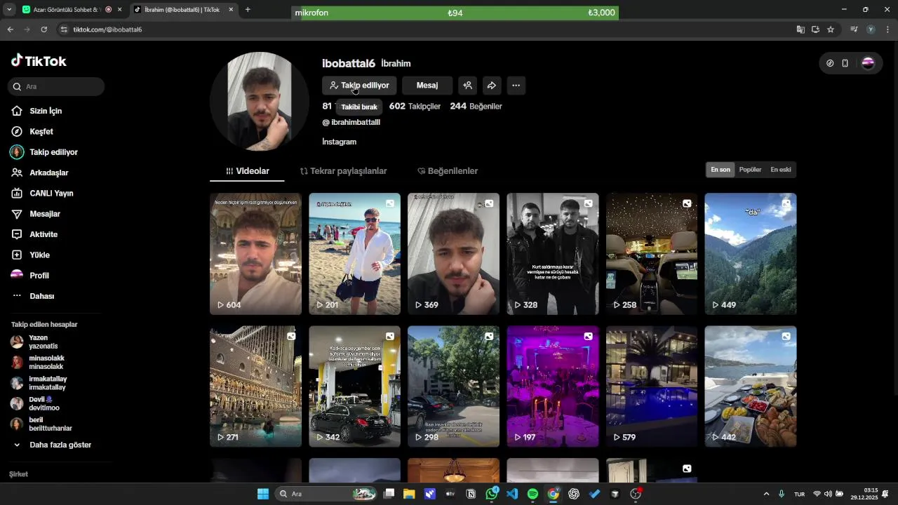This screenshot has height=505, width=898.
Task: Translate this page icon
Action: click(x=800, y=29)
